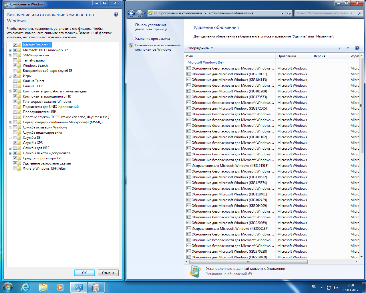Enable the Клиент TFTP checkbox

point(15,86)
